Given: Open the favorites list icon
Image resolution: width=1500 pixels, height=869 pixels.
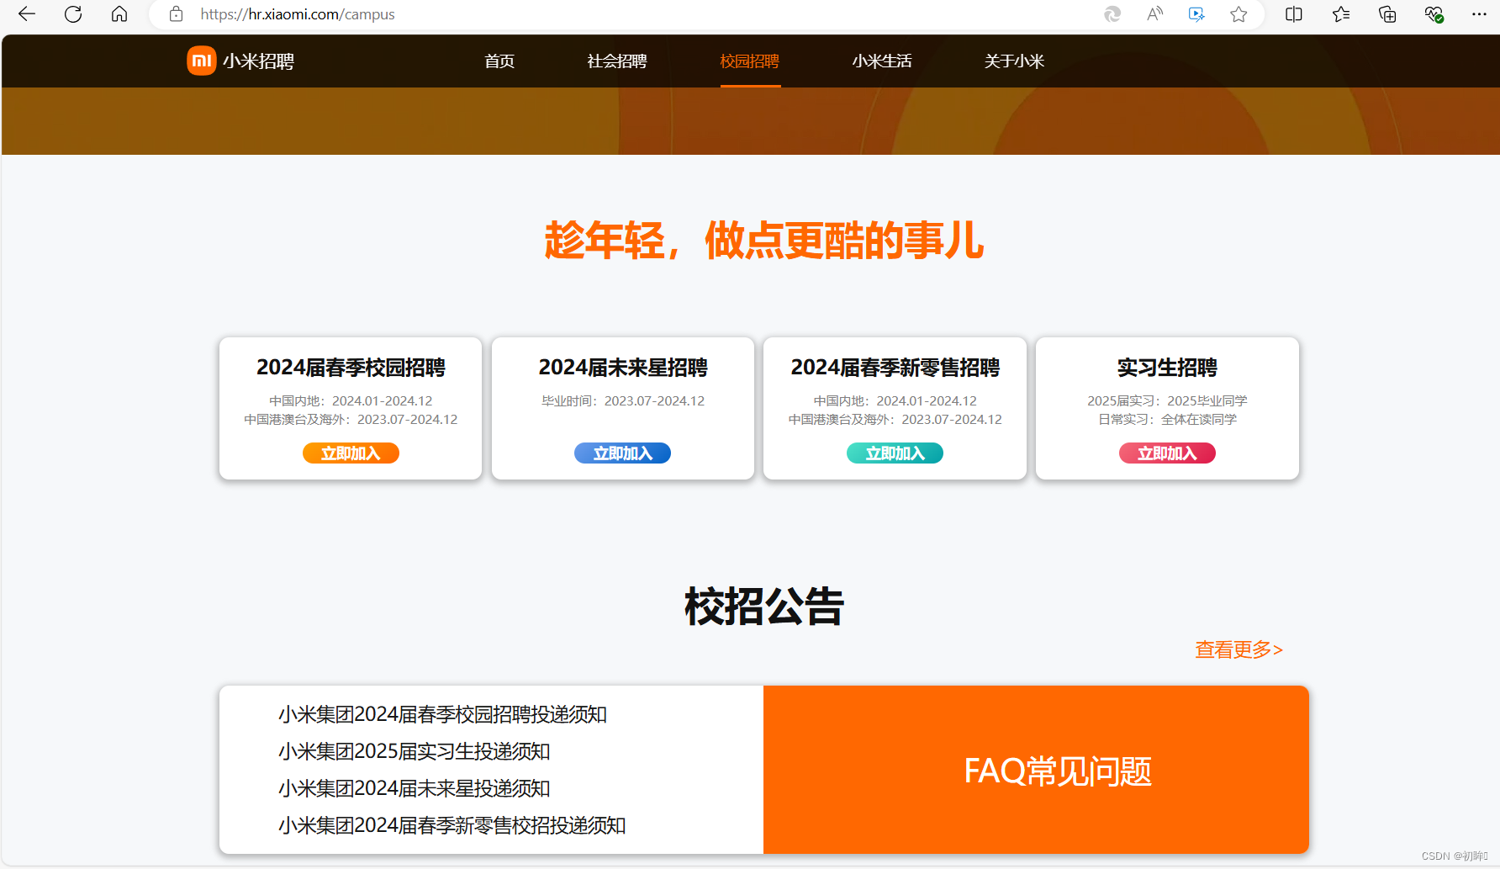Looking at the screenshot, I should [x=1341, y=14].
